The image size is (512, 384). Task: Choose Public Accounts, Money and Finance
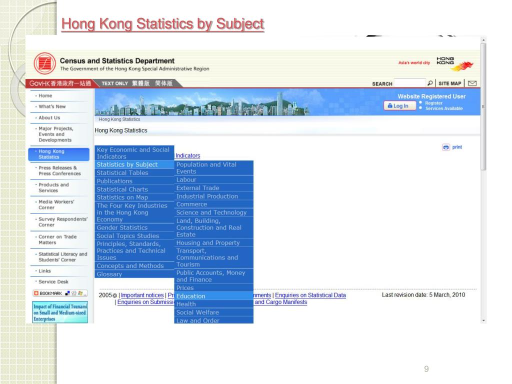214,276
